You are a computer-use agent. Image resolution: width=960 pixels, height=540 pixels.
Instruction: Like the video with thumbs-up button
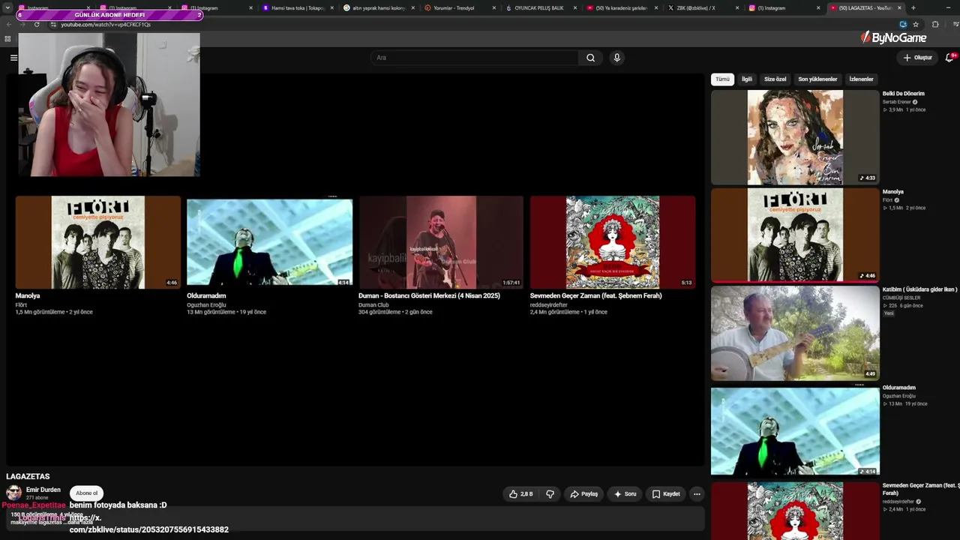tap(520, 494)
